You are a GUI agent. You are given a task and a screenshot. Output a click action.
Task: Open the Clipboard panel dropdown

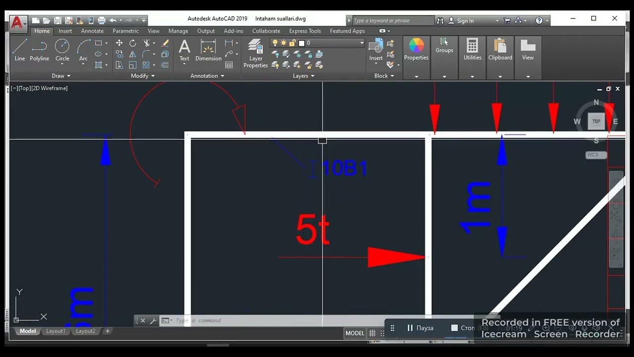coord(500,76)
